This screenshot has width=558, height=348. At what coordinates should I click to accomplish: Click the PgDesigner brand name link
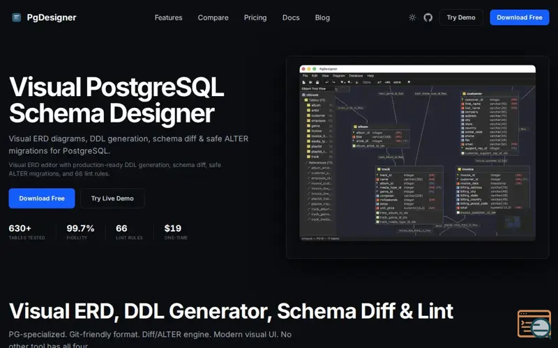point(52,17)
